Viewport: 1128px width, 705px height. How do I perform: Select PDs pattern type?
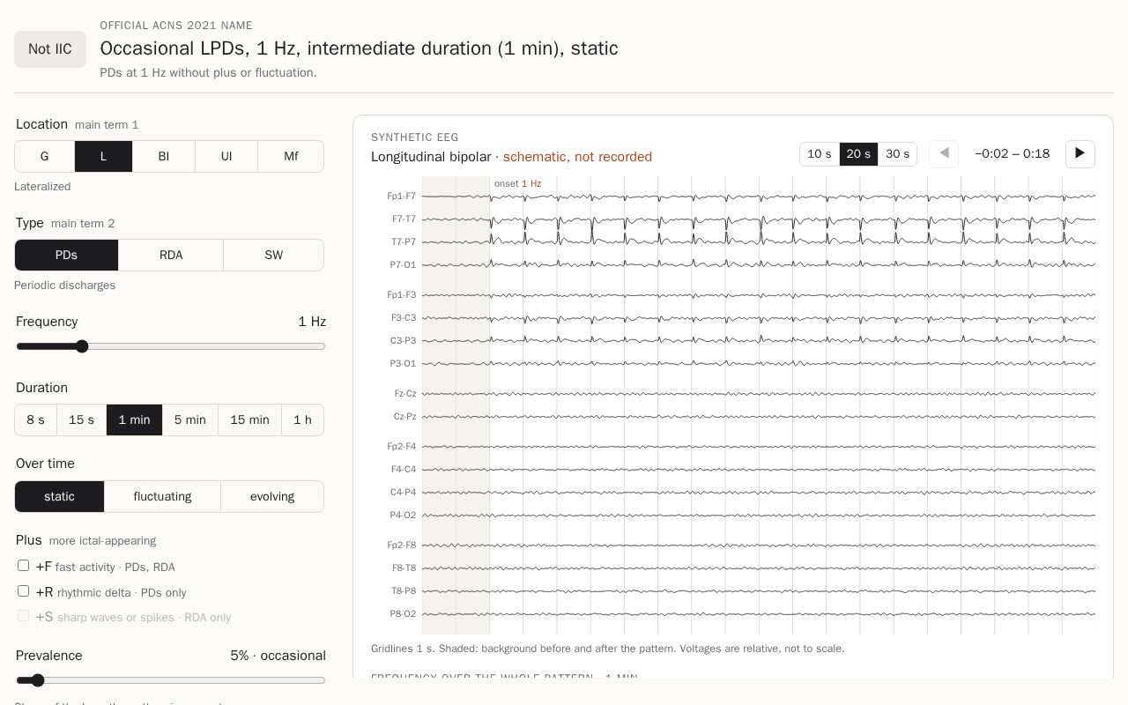[x=67, y=255]
